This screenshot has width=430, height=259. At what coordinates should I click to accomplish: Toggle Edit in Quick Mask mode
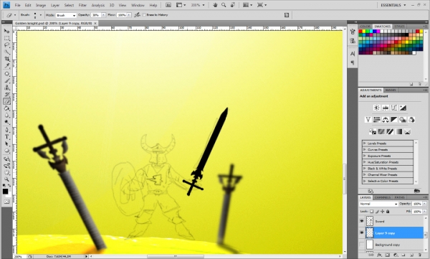tap(6, 202)
